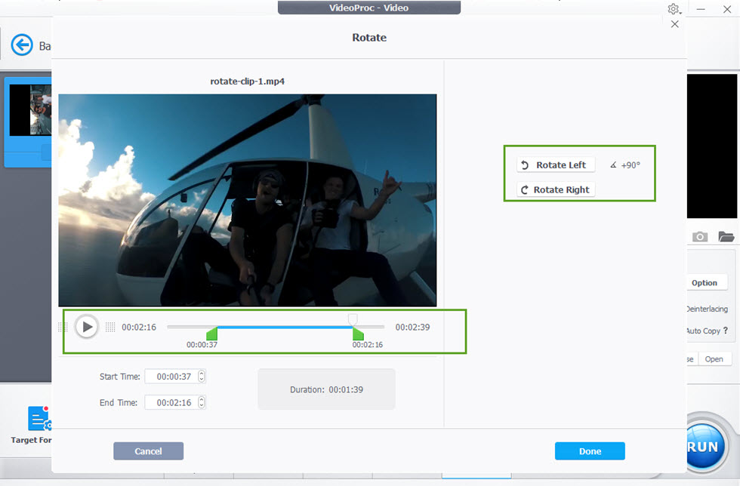Click the Deinterlacing label in the main window
The height and width of the screenshot is (486, 740).
(x=707, y=309)
